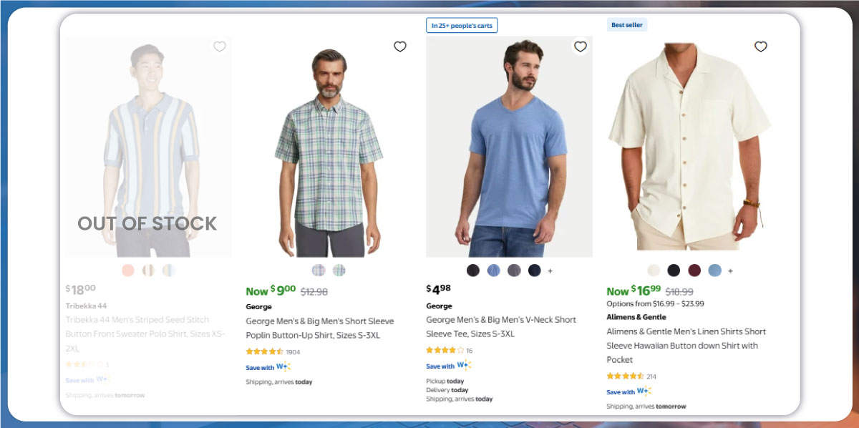Select the pink swatch on the Tribekka polo
859x428 pixels.
coord(128,271)
